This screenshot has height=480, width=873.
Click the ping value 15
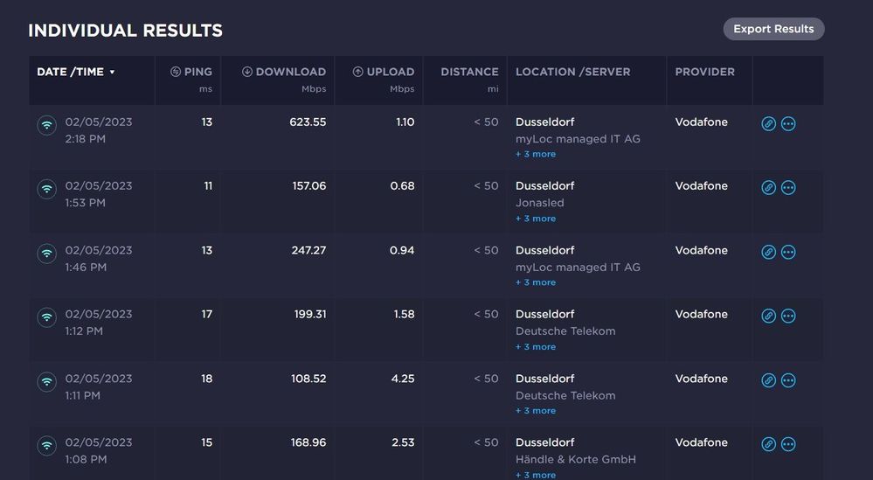click(206, 442)
